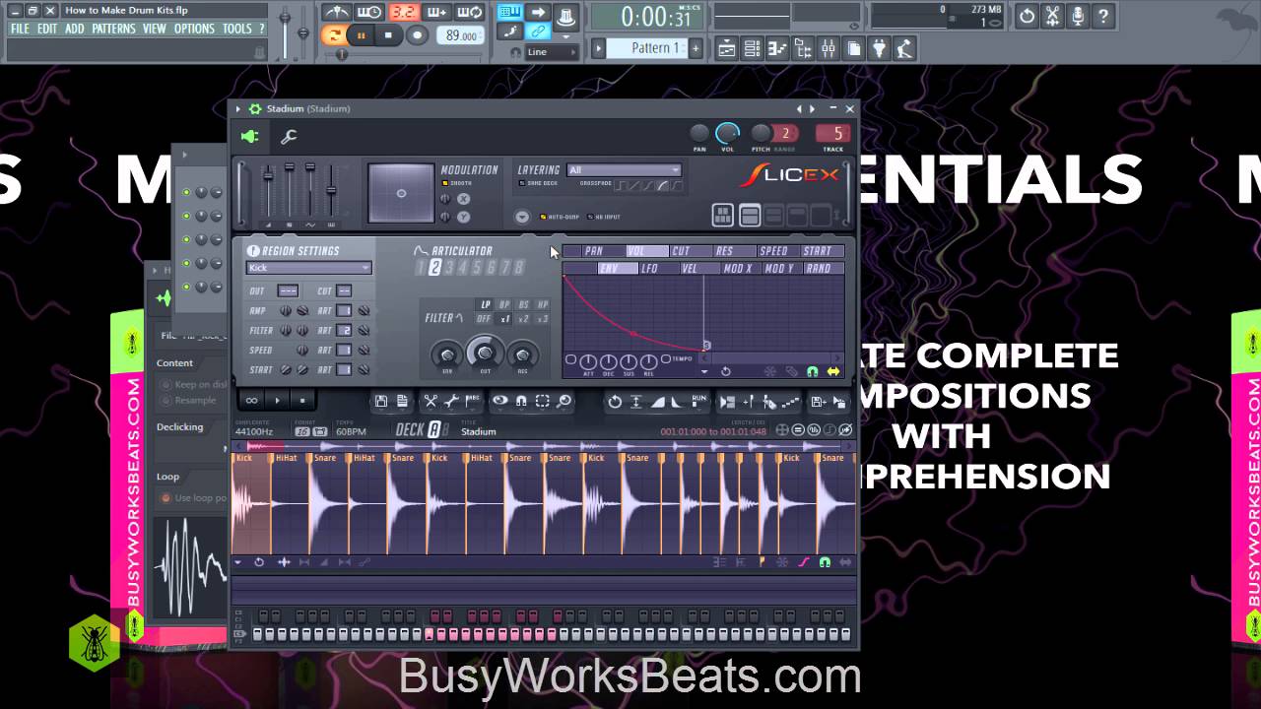1261x709 pixels.
Task: Open the Pattern 1 selector
Action: click(649, 47)
